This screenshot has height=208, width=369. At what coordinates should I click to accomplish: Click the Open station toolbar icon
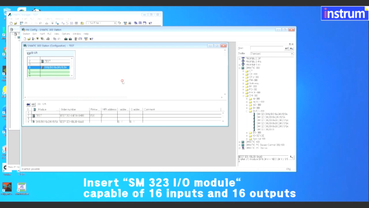(x=29, y=39)
